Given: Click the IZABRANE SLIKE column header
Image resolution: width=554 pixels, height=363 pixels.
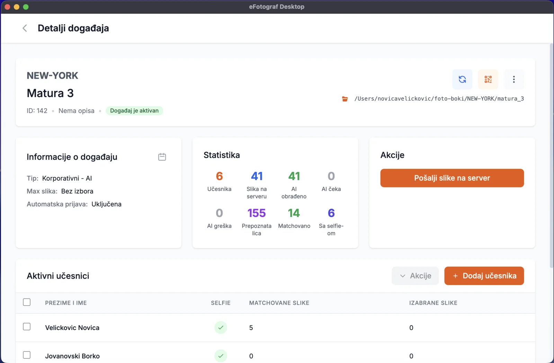Looking at the screenshot, I should point(433,303).
